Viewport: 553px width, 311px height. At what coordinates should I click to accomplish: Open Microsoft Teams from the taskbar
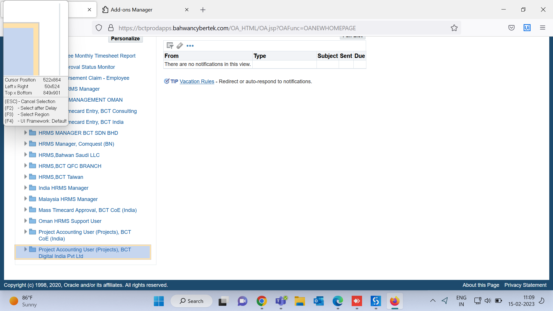[x=281, y=301]
